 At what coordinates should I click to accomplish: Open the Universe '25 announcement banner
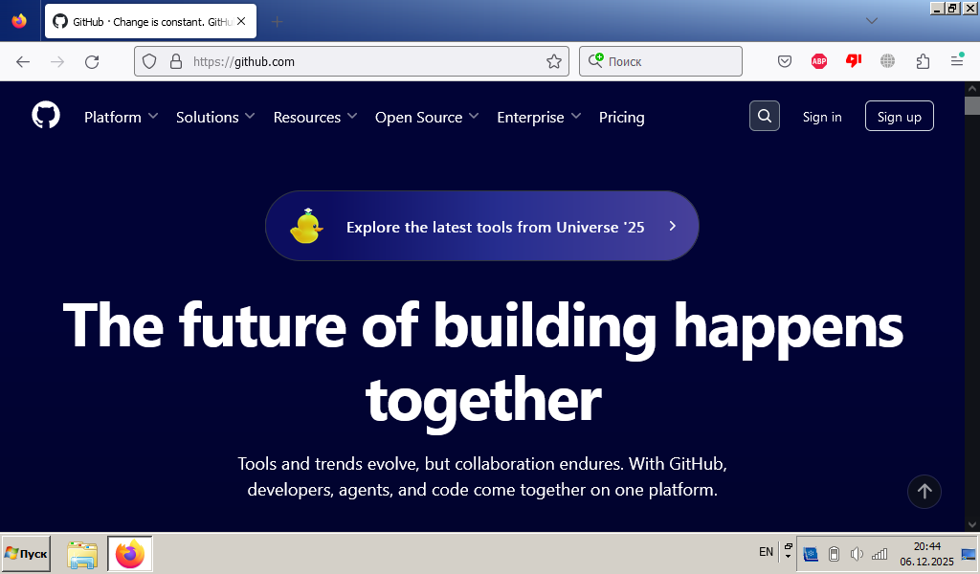(482, 227)
